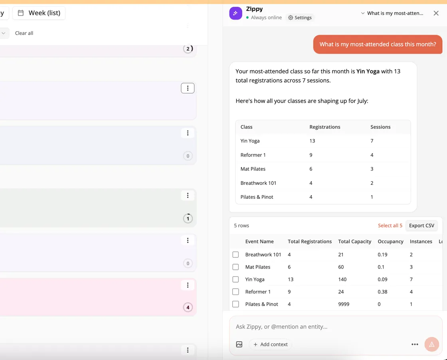This screenshot has height=360, width=447.
Task: Check the Breathwork 101 row checkbox
Action: pyautogui.click(x=235, y=255)
